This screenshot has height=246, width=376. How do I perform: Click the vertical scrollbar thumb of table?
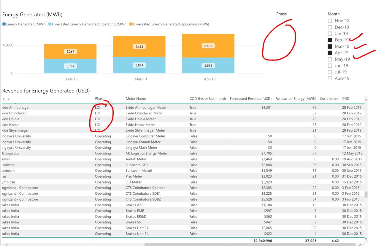point(366,194)
